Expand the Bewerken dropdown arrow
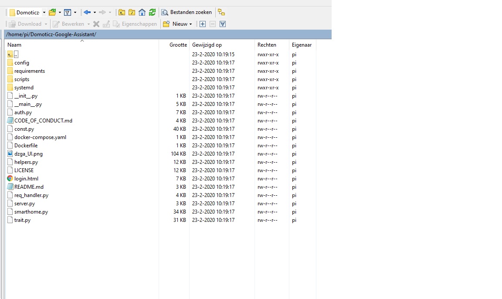Image resolution: width=502 pixels, height=299 pixels. [x=89, y=24]
